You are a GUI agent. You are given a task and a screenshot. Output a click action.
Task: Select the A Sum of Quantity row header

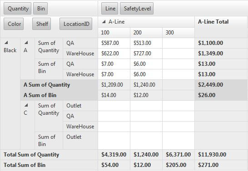coord(59,85)
